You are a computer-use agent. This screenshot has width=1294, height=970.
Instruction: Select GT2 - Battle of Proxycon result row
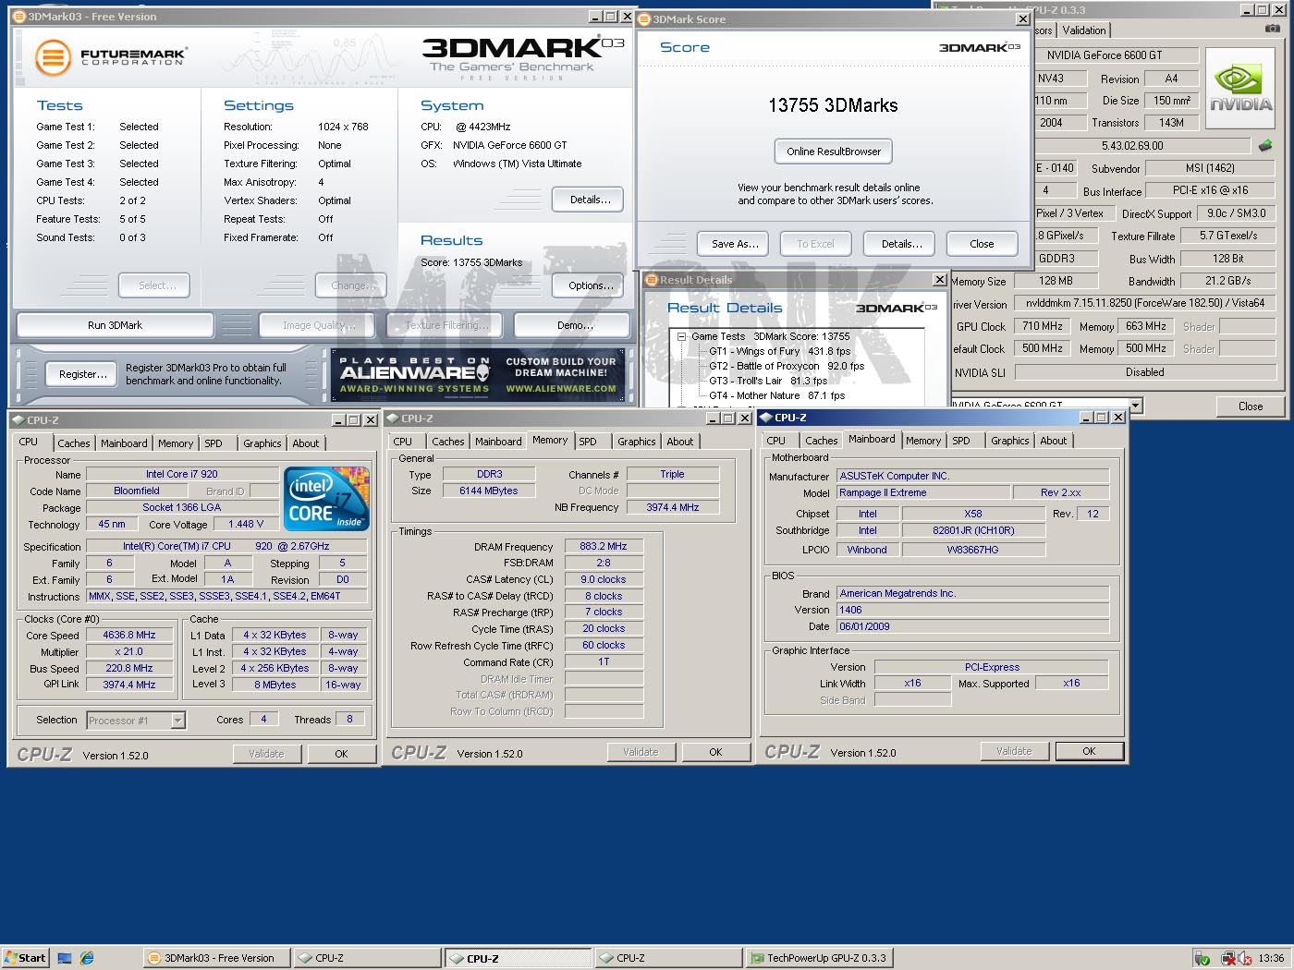tap(787, 366)
